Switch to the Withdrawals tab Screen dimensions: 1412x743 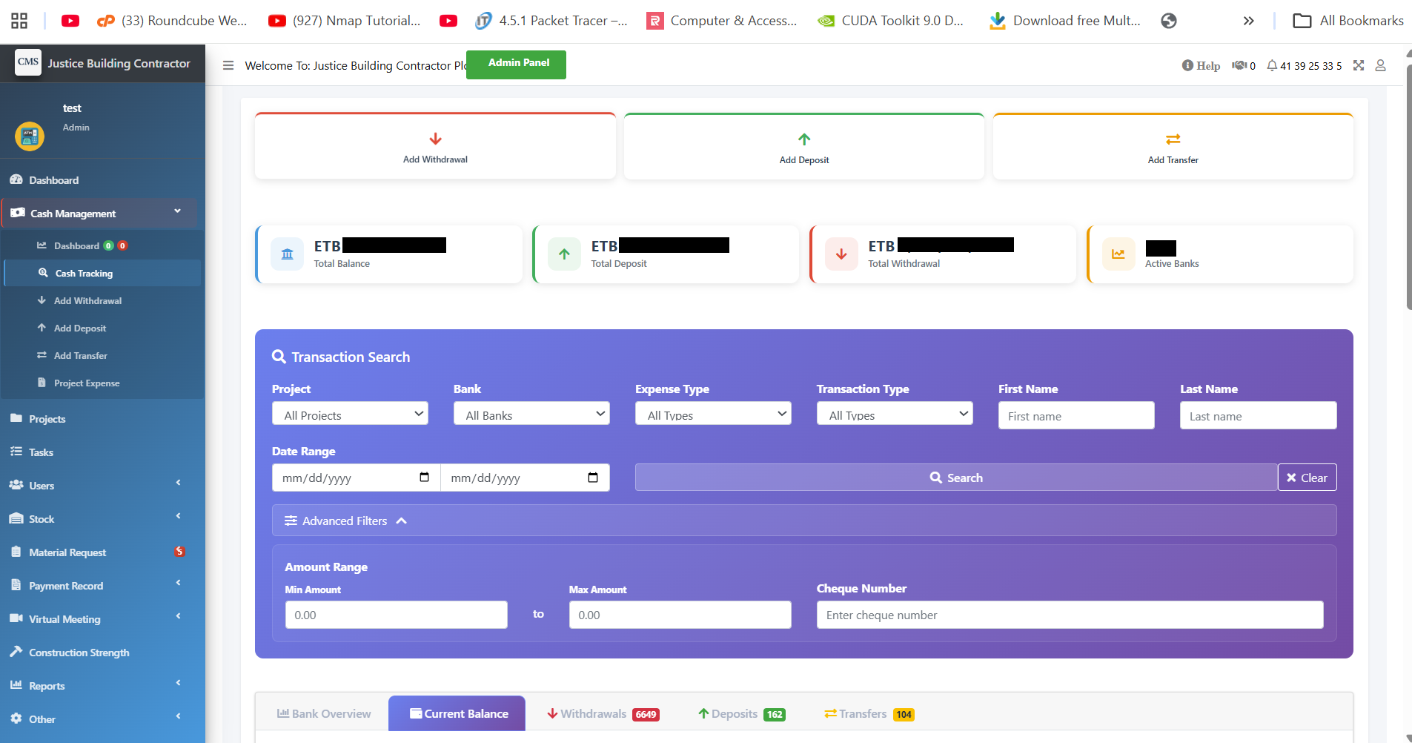click(x=602, y=713)
